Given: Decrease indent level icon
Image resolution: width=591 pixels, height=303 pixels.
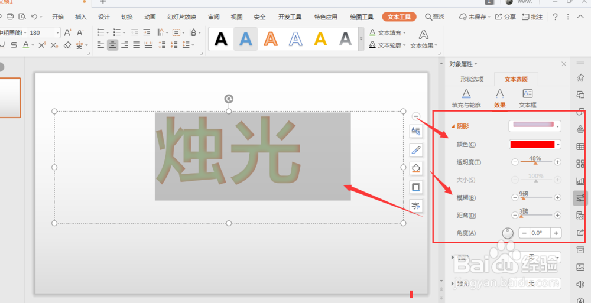Looking at the screenshot, I should [x=135, y=33].
